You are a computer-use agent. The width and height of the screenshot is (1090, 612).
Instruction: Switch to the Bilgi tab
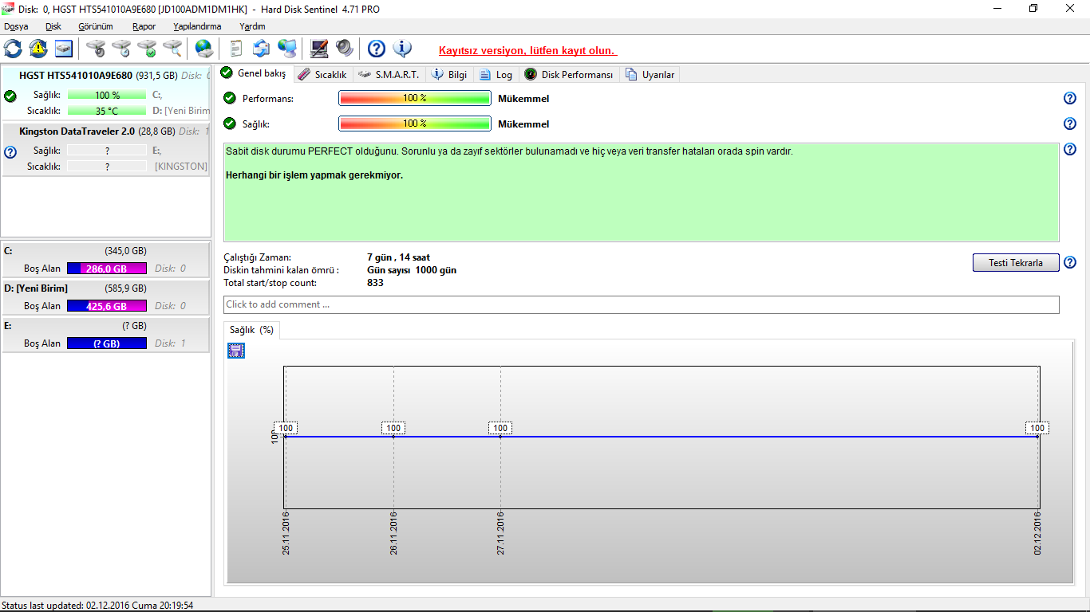449,75
